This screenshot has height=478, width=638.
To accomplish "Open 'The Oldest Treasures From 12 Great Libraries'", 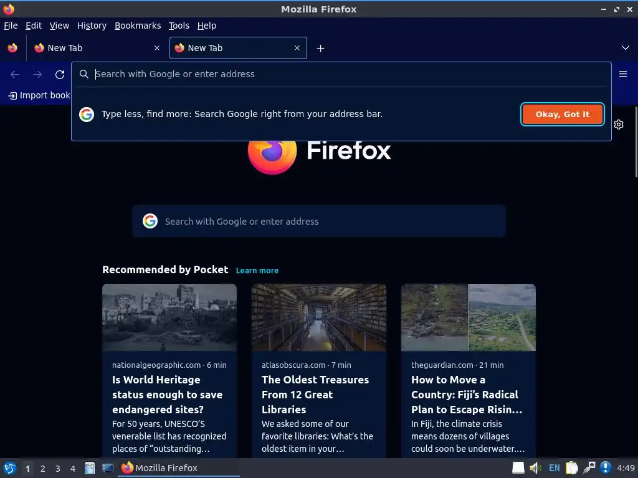I will click(x=315, y=394).
